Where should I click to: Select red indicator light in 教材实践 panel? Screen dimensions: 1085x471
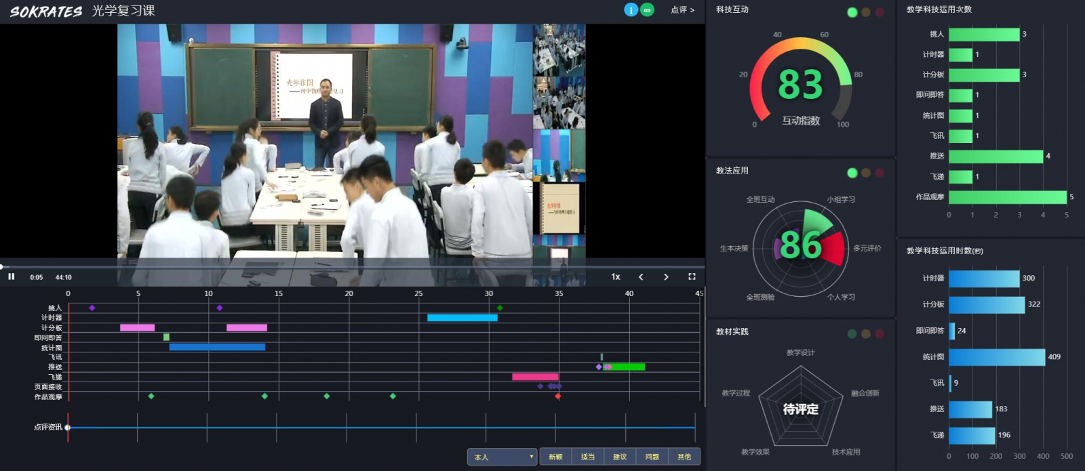coord(880,333)
